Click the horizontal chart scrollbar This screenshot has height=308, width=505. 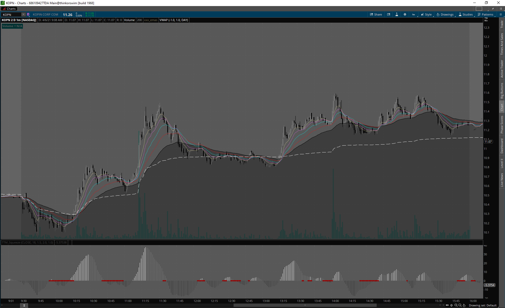tap(305, 305)
